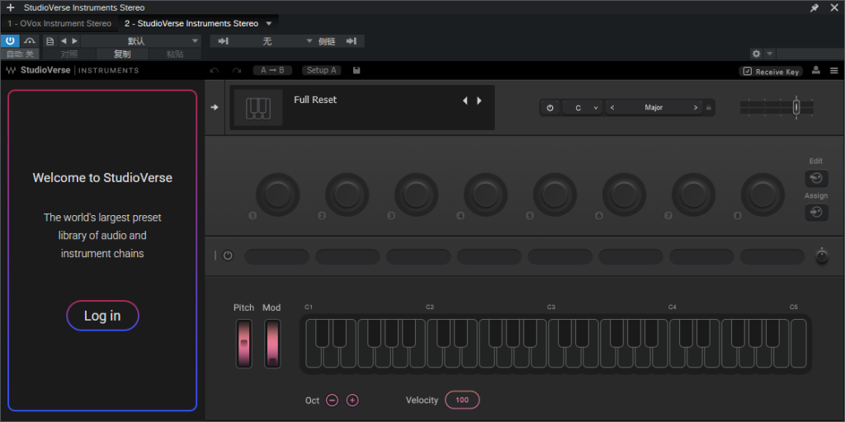Screen dimensions: 845x422
Task: Click the small knob after the slot row
Action: click(821, 256)
